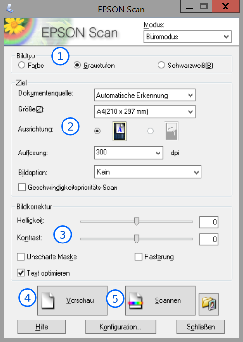Click the Helligkeit slider handle
Image resolution: width=243 pixels, height=342 pixels.
pyautogui.click(x=137, y=221)
